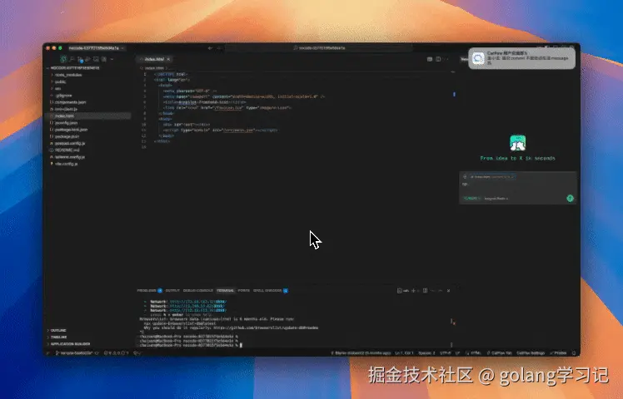Open the project name dropdown in title bar

tap(96, 48)
